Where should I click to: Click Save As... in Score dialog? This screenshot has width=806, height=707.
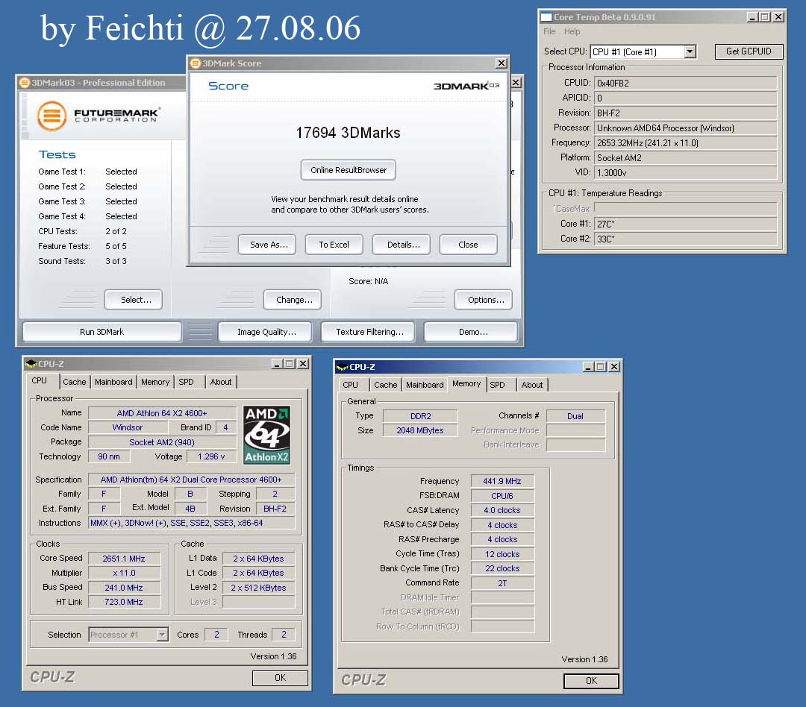point(267,245)
